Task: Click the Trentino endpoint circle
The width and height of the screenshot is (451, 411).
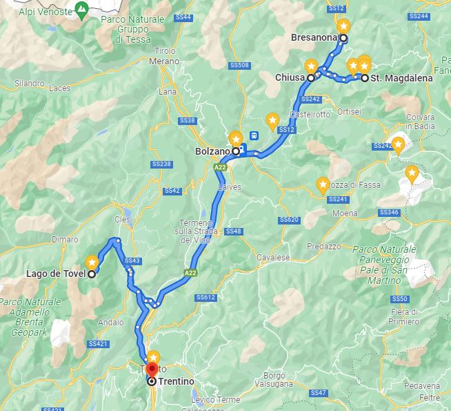Action: pyautogui.click(x=152, y=381)
